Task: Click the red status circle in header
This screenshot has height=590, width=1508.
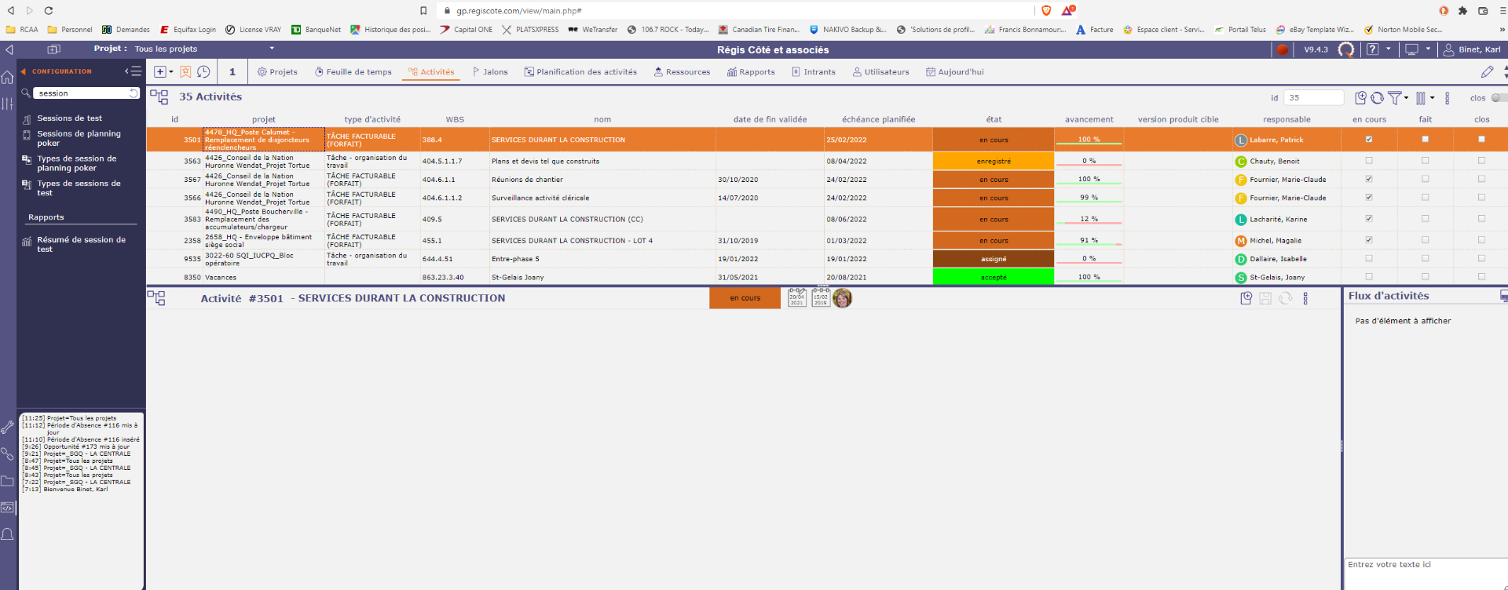Action: click(1282, 49)
